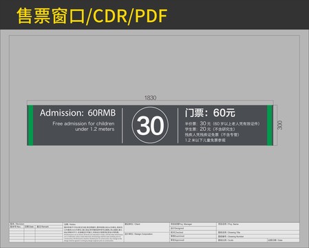
Task: Select the 1830 width dimension label
Action: (150, 98)
